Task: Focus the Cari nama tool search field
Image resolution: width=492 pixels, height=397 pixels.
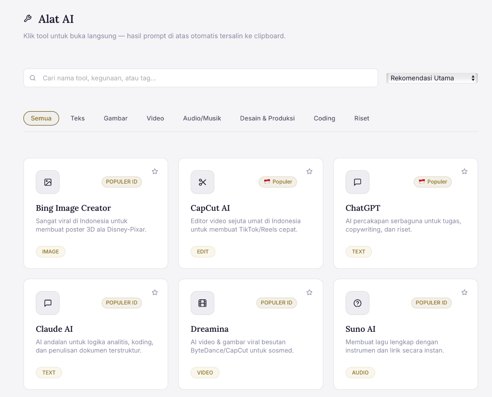Action: 201,78
